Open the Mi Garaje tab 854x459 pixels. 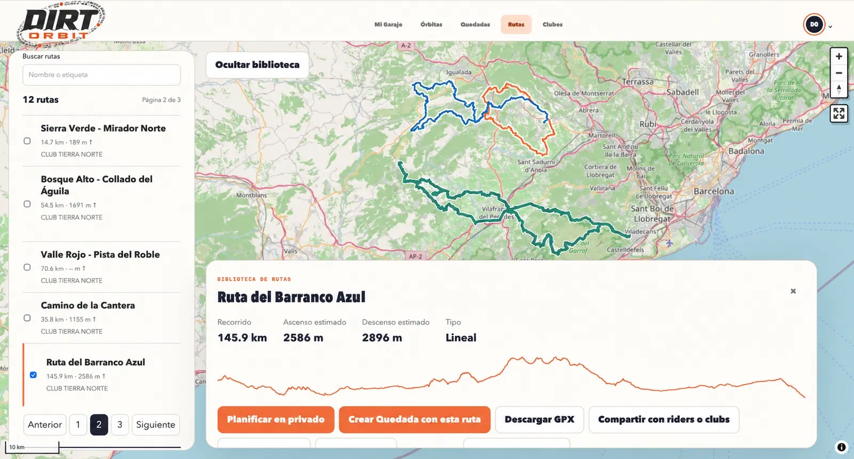[x=388, y=25]
